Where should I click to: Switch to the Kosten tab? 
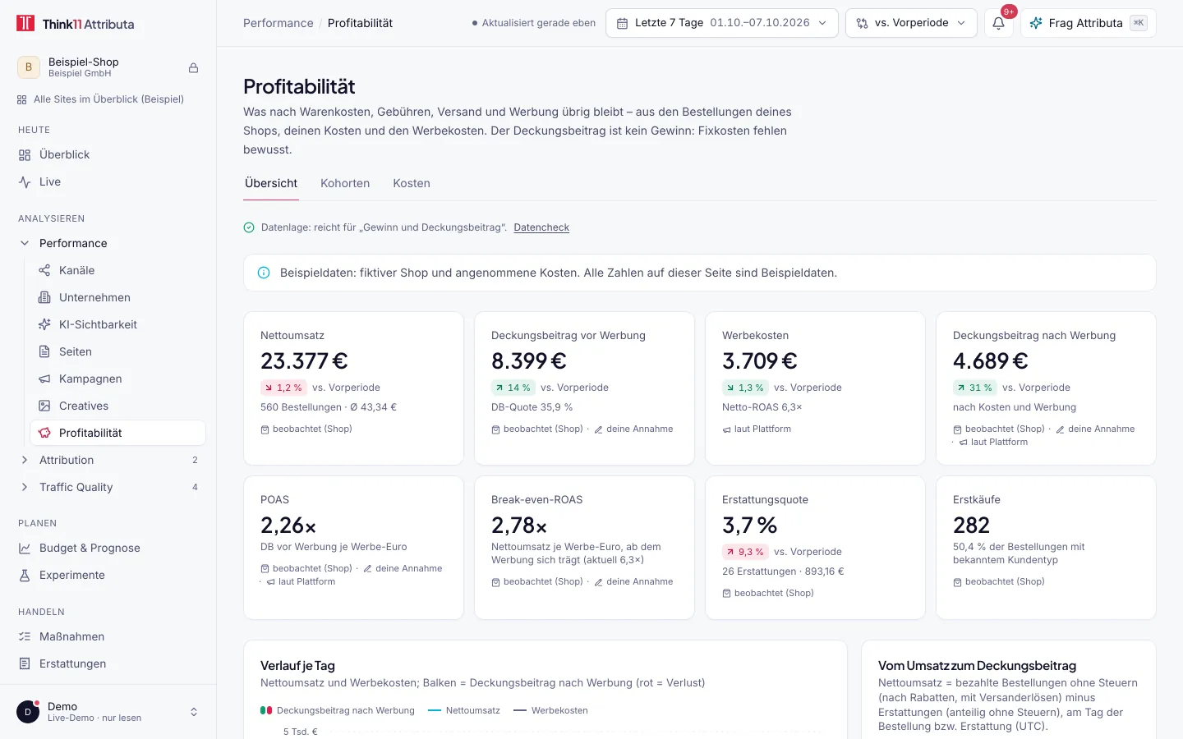(412, 183)
